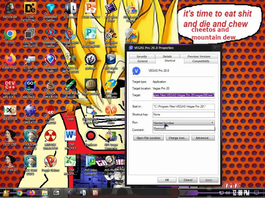This screenshot has height=198, width=265.
Task: Select the AVS Audio Editor desktop icon
Action: pyautogui.click(x=111, y=114)
